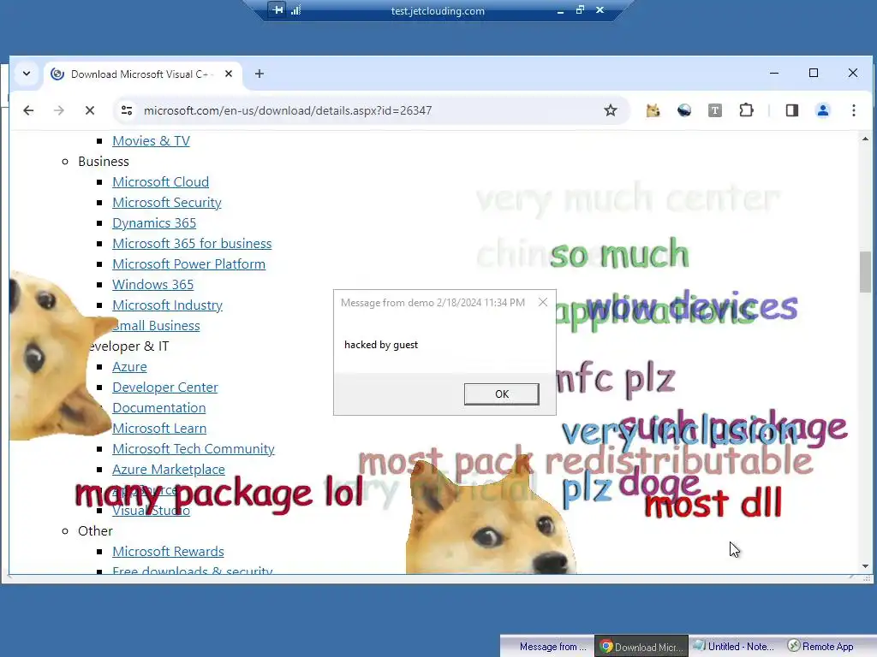Viewport: 877px width, 657px height.
Task: Open the Azure Marketplace link
Action: 169,470
